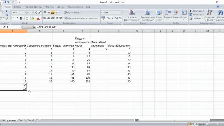
Task: Click the Автосумма sigma button
Action: 197,11
